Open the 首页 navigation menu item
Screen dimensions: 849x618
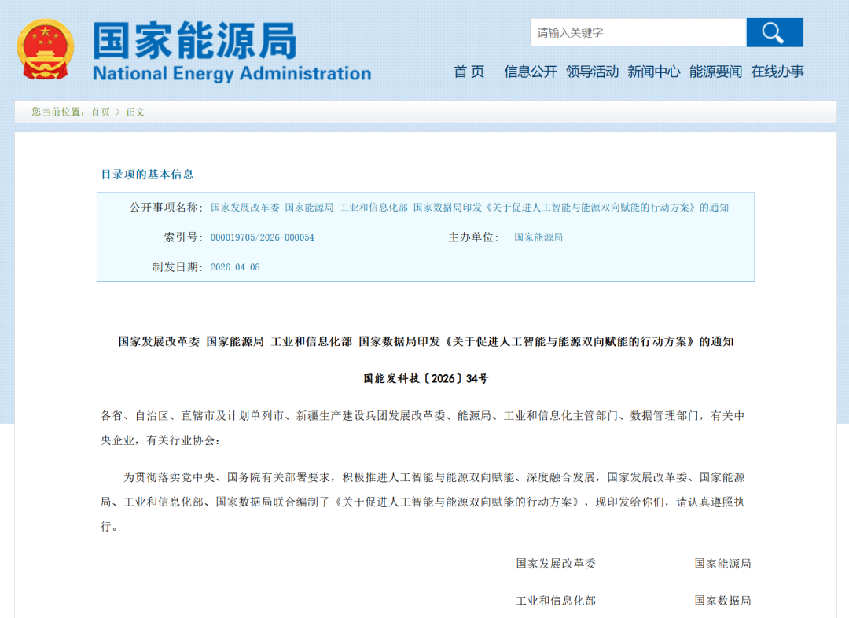point(469,72)
